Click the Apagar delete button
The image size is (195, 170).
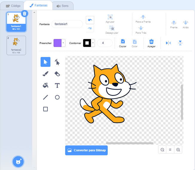tap(151, 43)
